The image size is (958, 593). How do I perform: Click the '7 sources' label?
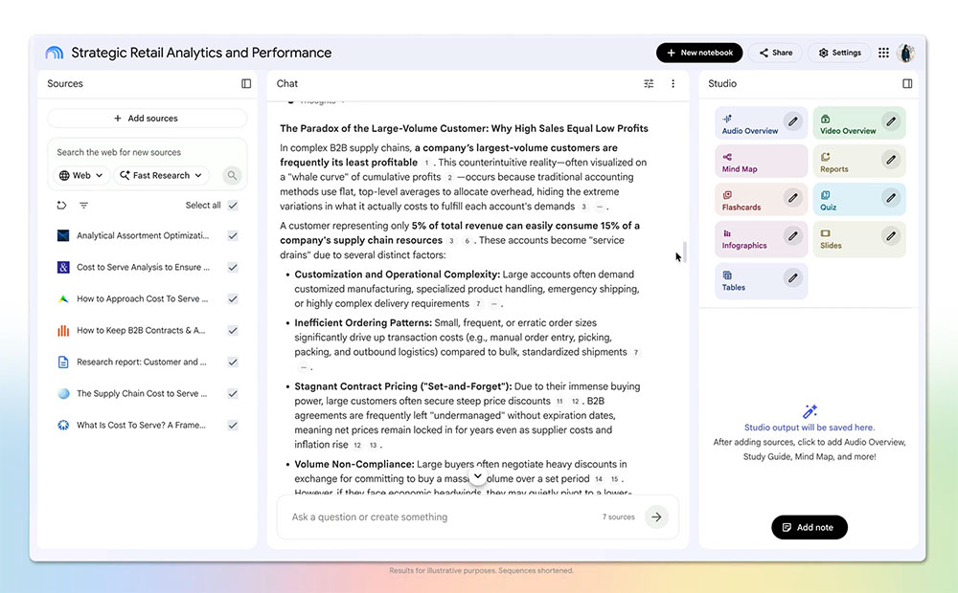point(618,516)
